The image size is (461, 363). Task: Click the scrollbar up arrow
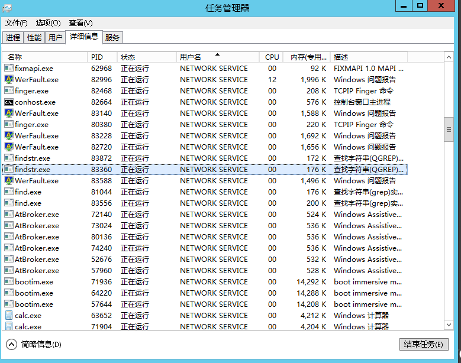click(x=449, y=57)
